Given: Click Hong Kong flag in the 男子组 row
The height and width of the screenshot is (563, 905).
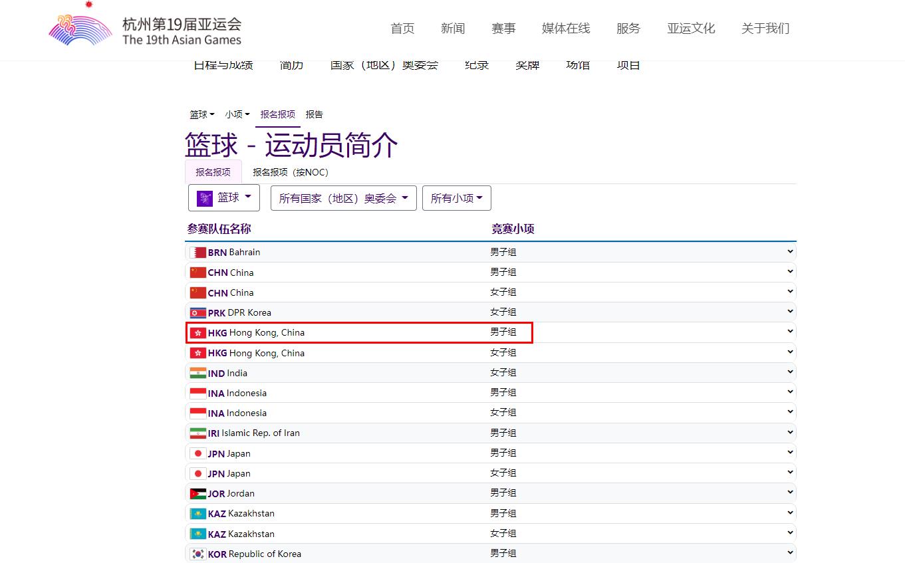Looking at the screenshot, I should click(198, 332).
